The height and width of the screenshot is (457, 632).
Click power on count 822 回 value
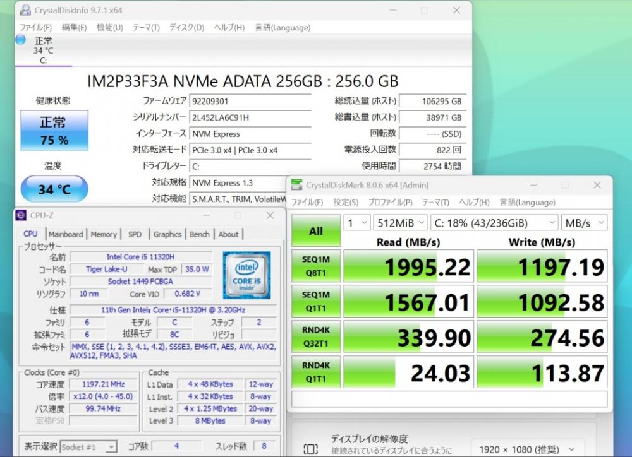432,150
